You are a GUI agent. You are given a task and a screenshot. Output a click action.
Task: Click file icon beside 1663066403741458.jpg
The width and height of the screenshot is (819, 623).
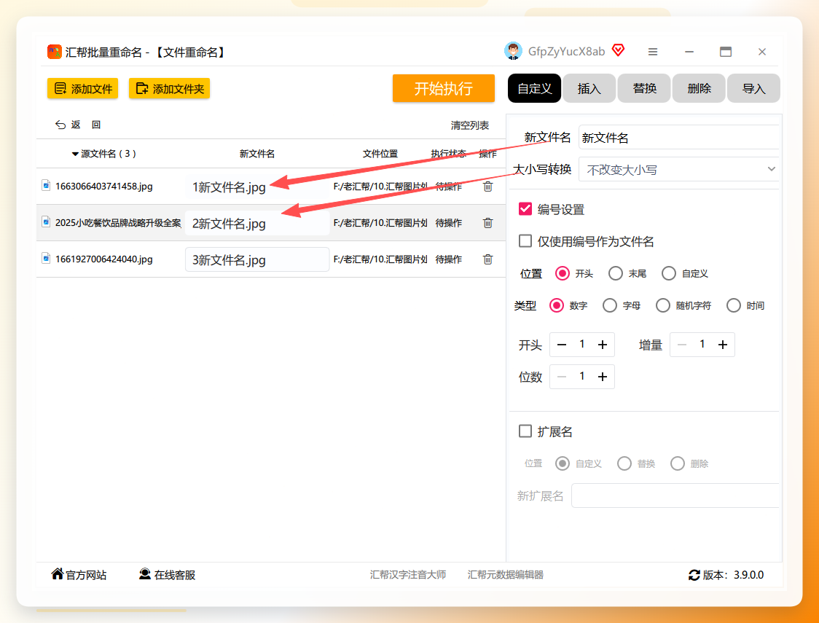[x=46, y=185]
